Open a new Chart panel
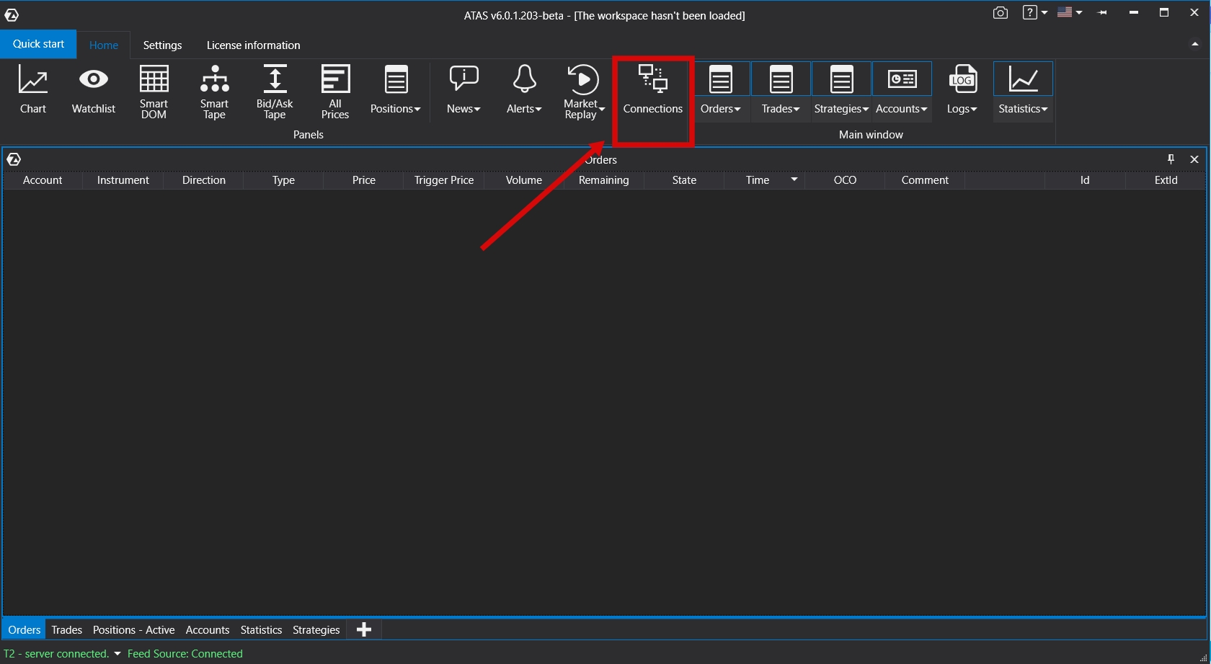Image resolution: width=1211 pixels, height=664 pixels. [x=33, y=89]
